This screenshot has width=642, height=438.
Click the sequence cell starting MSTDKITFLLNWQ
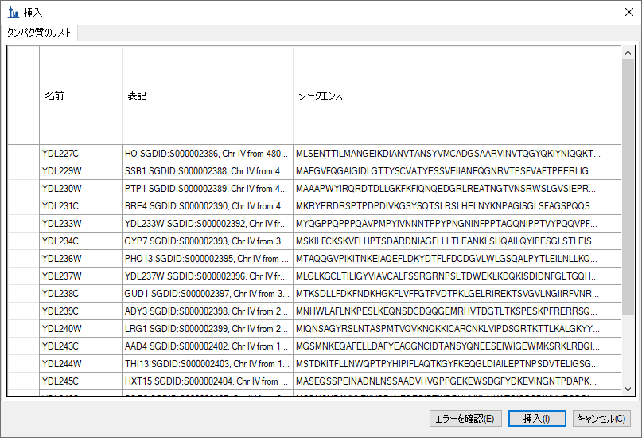point(449,364)
